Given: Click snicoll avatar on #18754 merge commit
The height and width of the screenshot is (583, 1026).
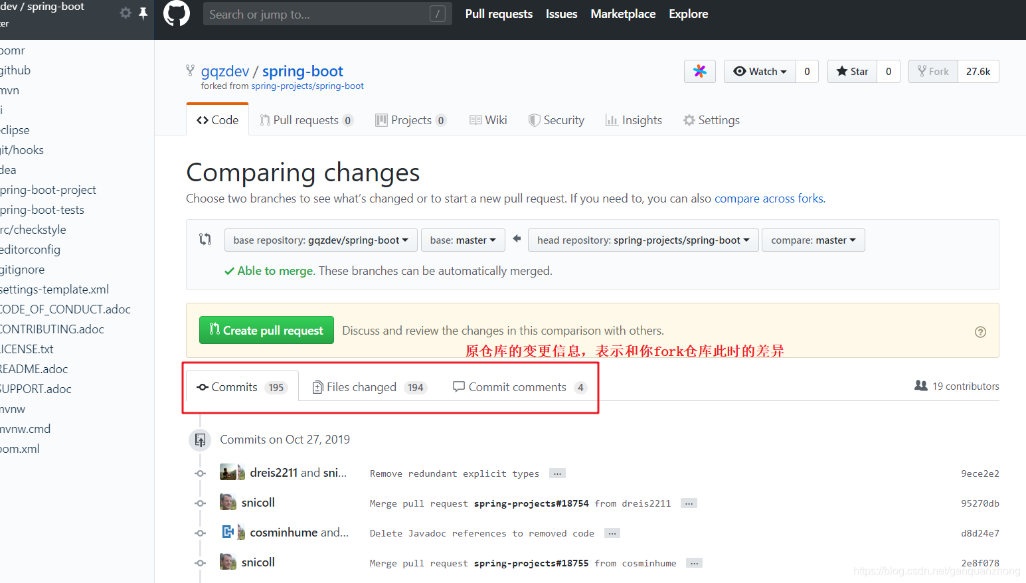Looking at the screenshot, I should pyautogui.click(x=228, y=502).
